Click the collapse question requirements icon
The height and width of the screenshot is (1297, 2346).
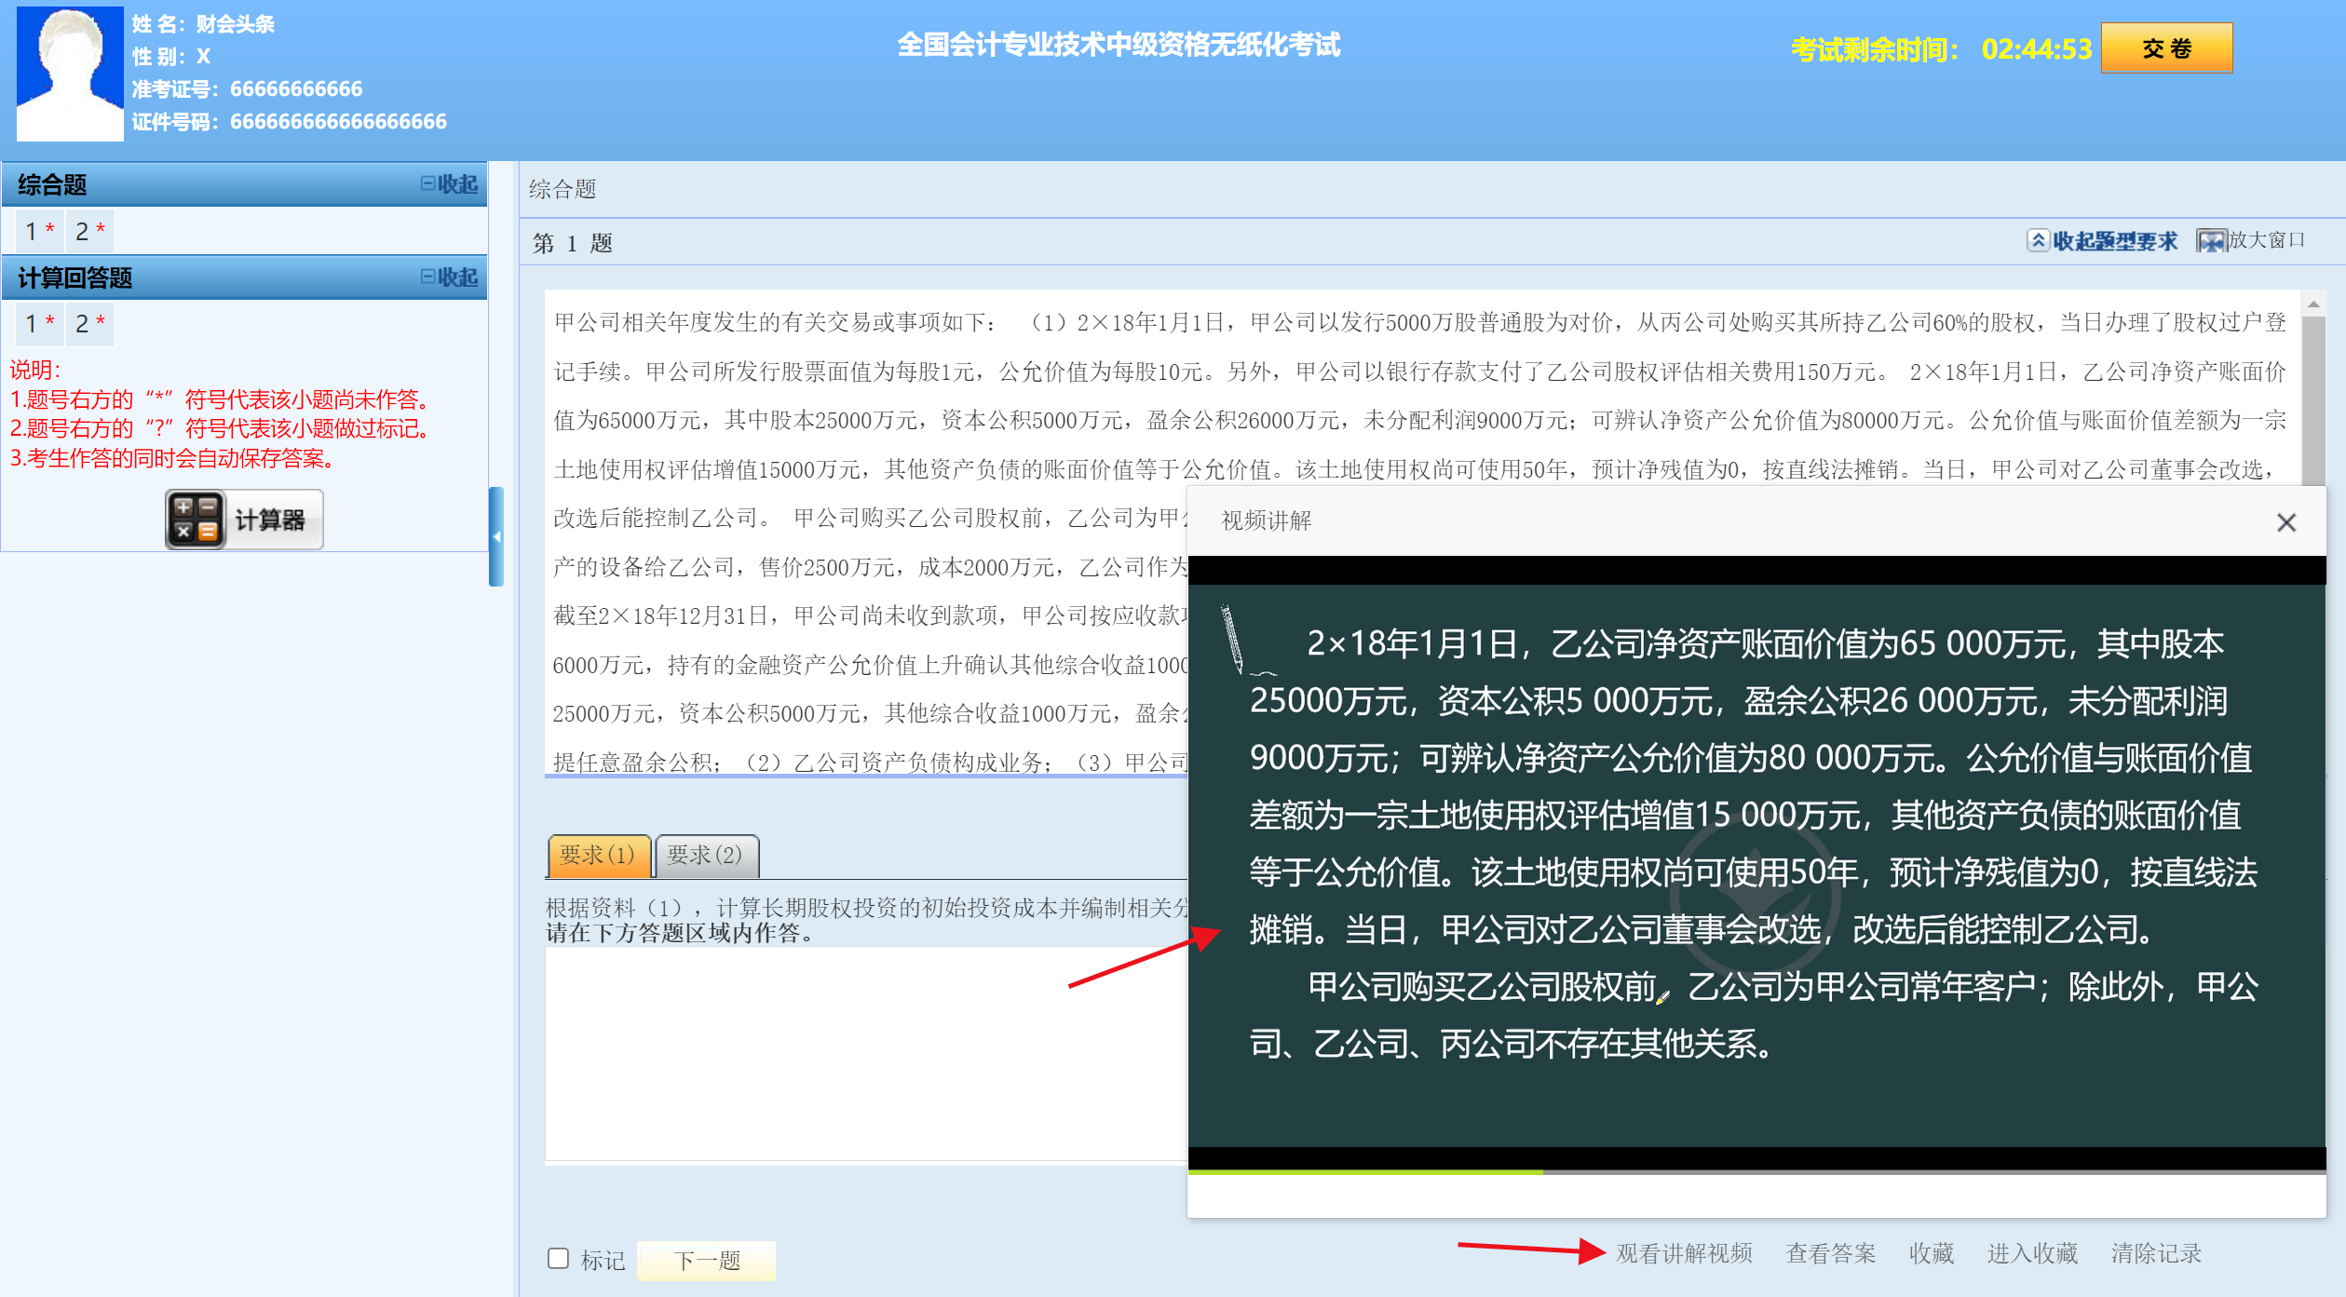[x=2037, y=241]
